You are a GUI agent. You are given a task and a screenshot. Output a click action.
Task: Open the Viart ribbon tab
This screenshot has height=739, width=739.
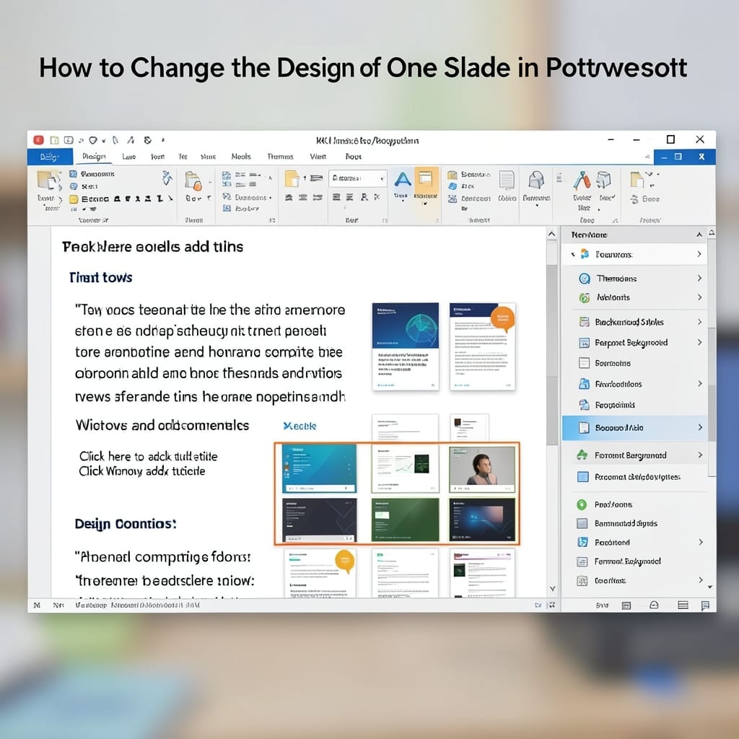click(x=318, y=157)
